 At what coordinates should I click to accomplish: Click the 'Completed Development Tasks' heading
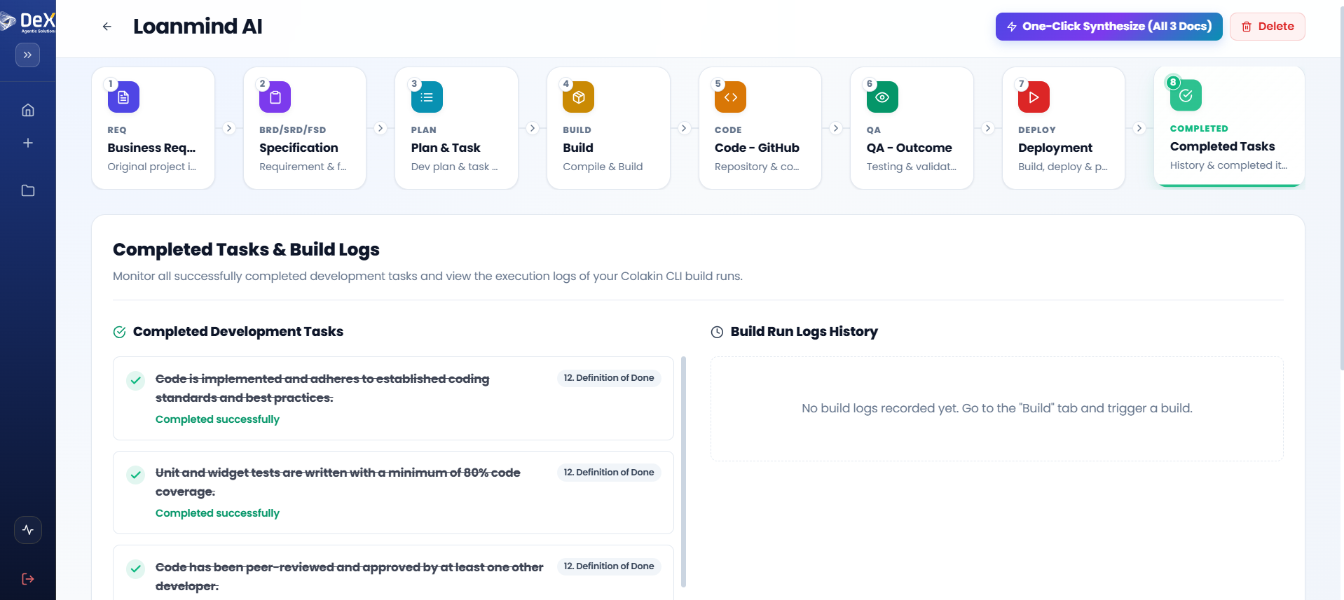pyautogui.click(x=238, y=332)
